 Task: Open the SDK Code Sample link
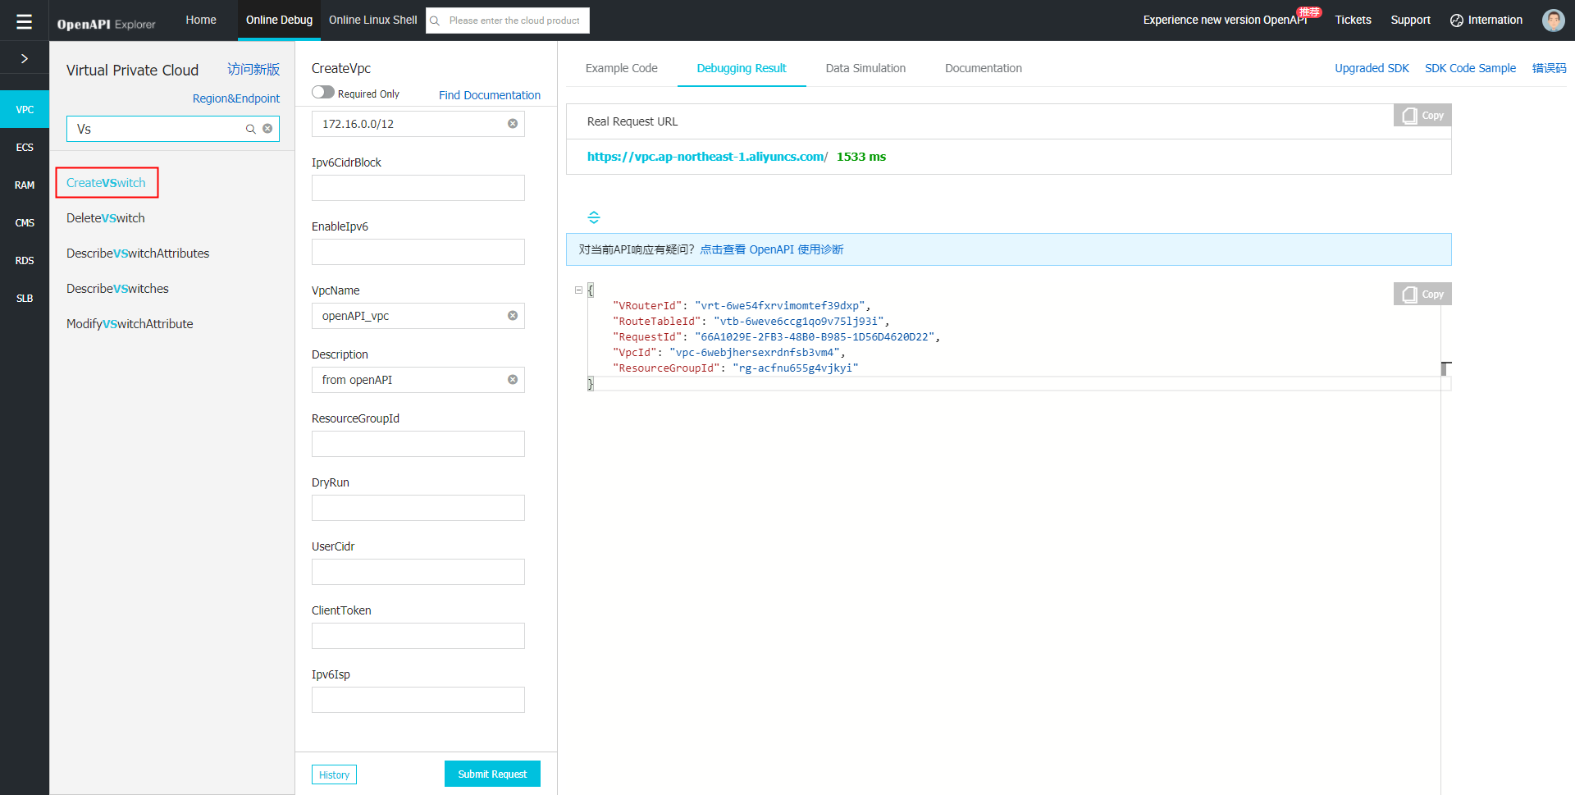[x=1470, y=68]
